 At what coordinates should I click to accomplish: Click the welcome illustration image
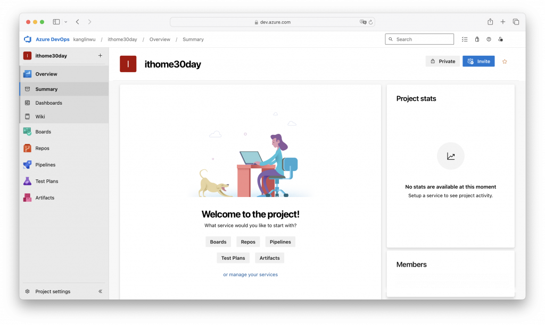(x=250, y=155)
